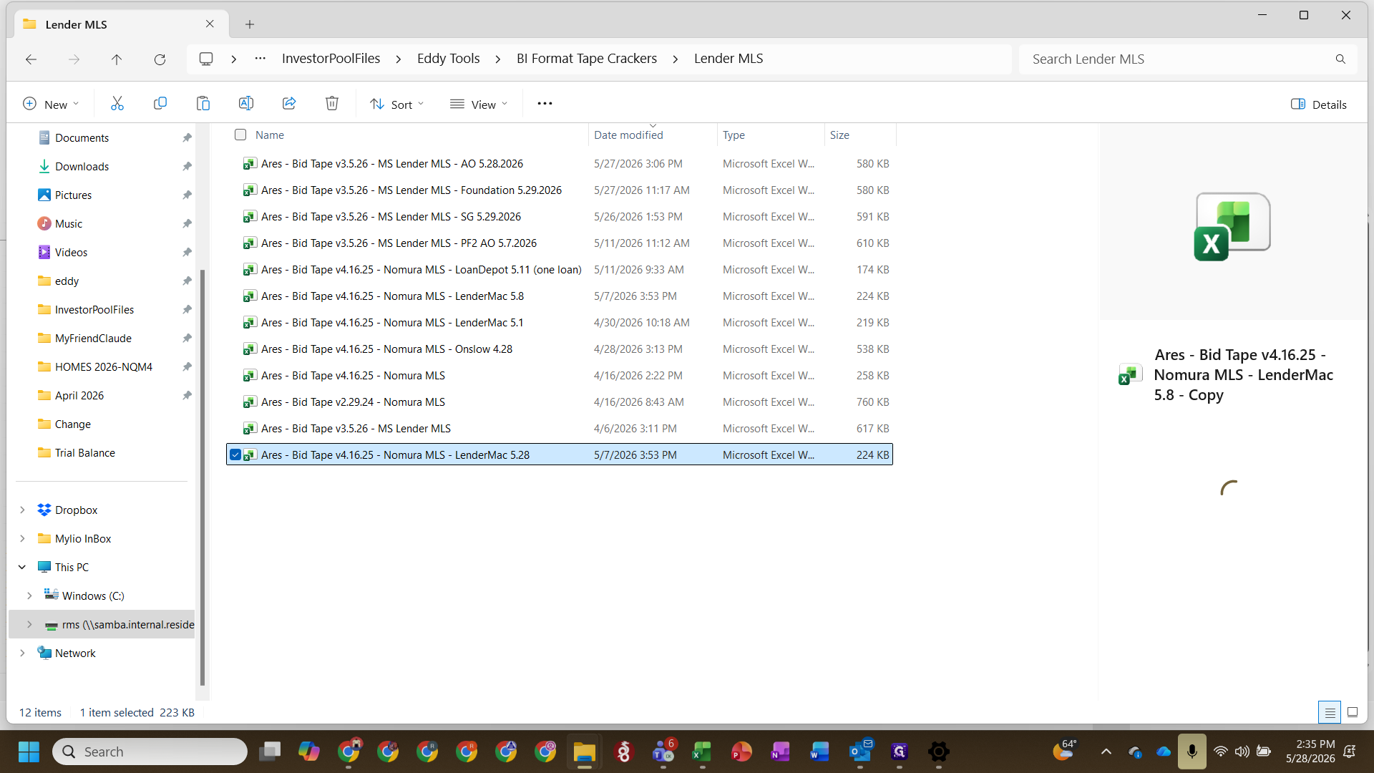
Task: Expand the Mylio InBox tree node
Action: (x=22, y=538)
